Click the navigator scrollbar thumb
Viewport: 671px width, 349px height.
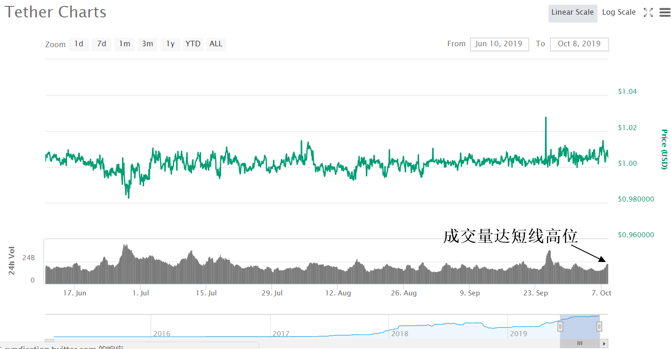point(580,344)
